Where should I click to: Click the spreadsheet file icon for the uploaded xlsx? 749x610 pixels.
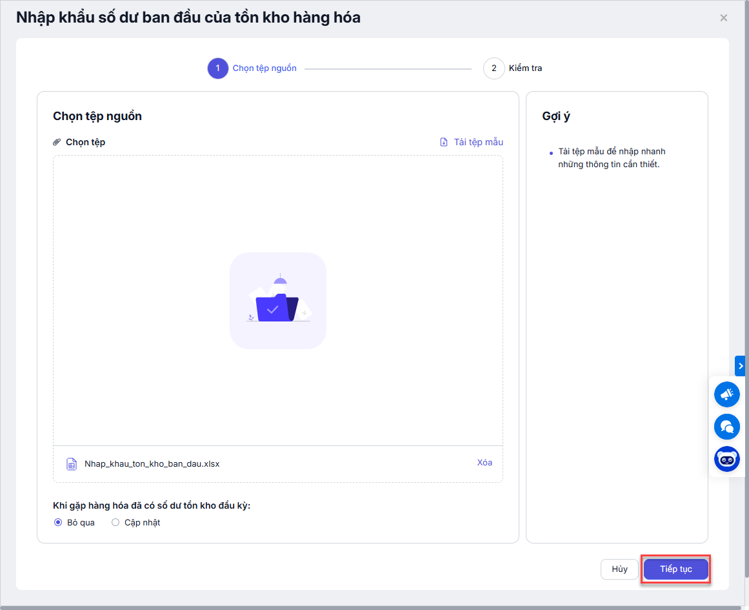coord(72,463)
